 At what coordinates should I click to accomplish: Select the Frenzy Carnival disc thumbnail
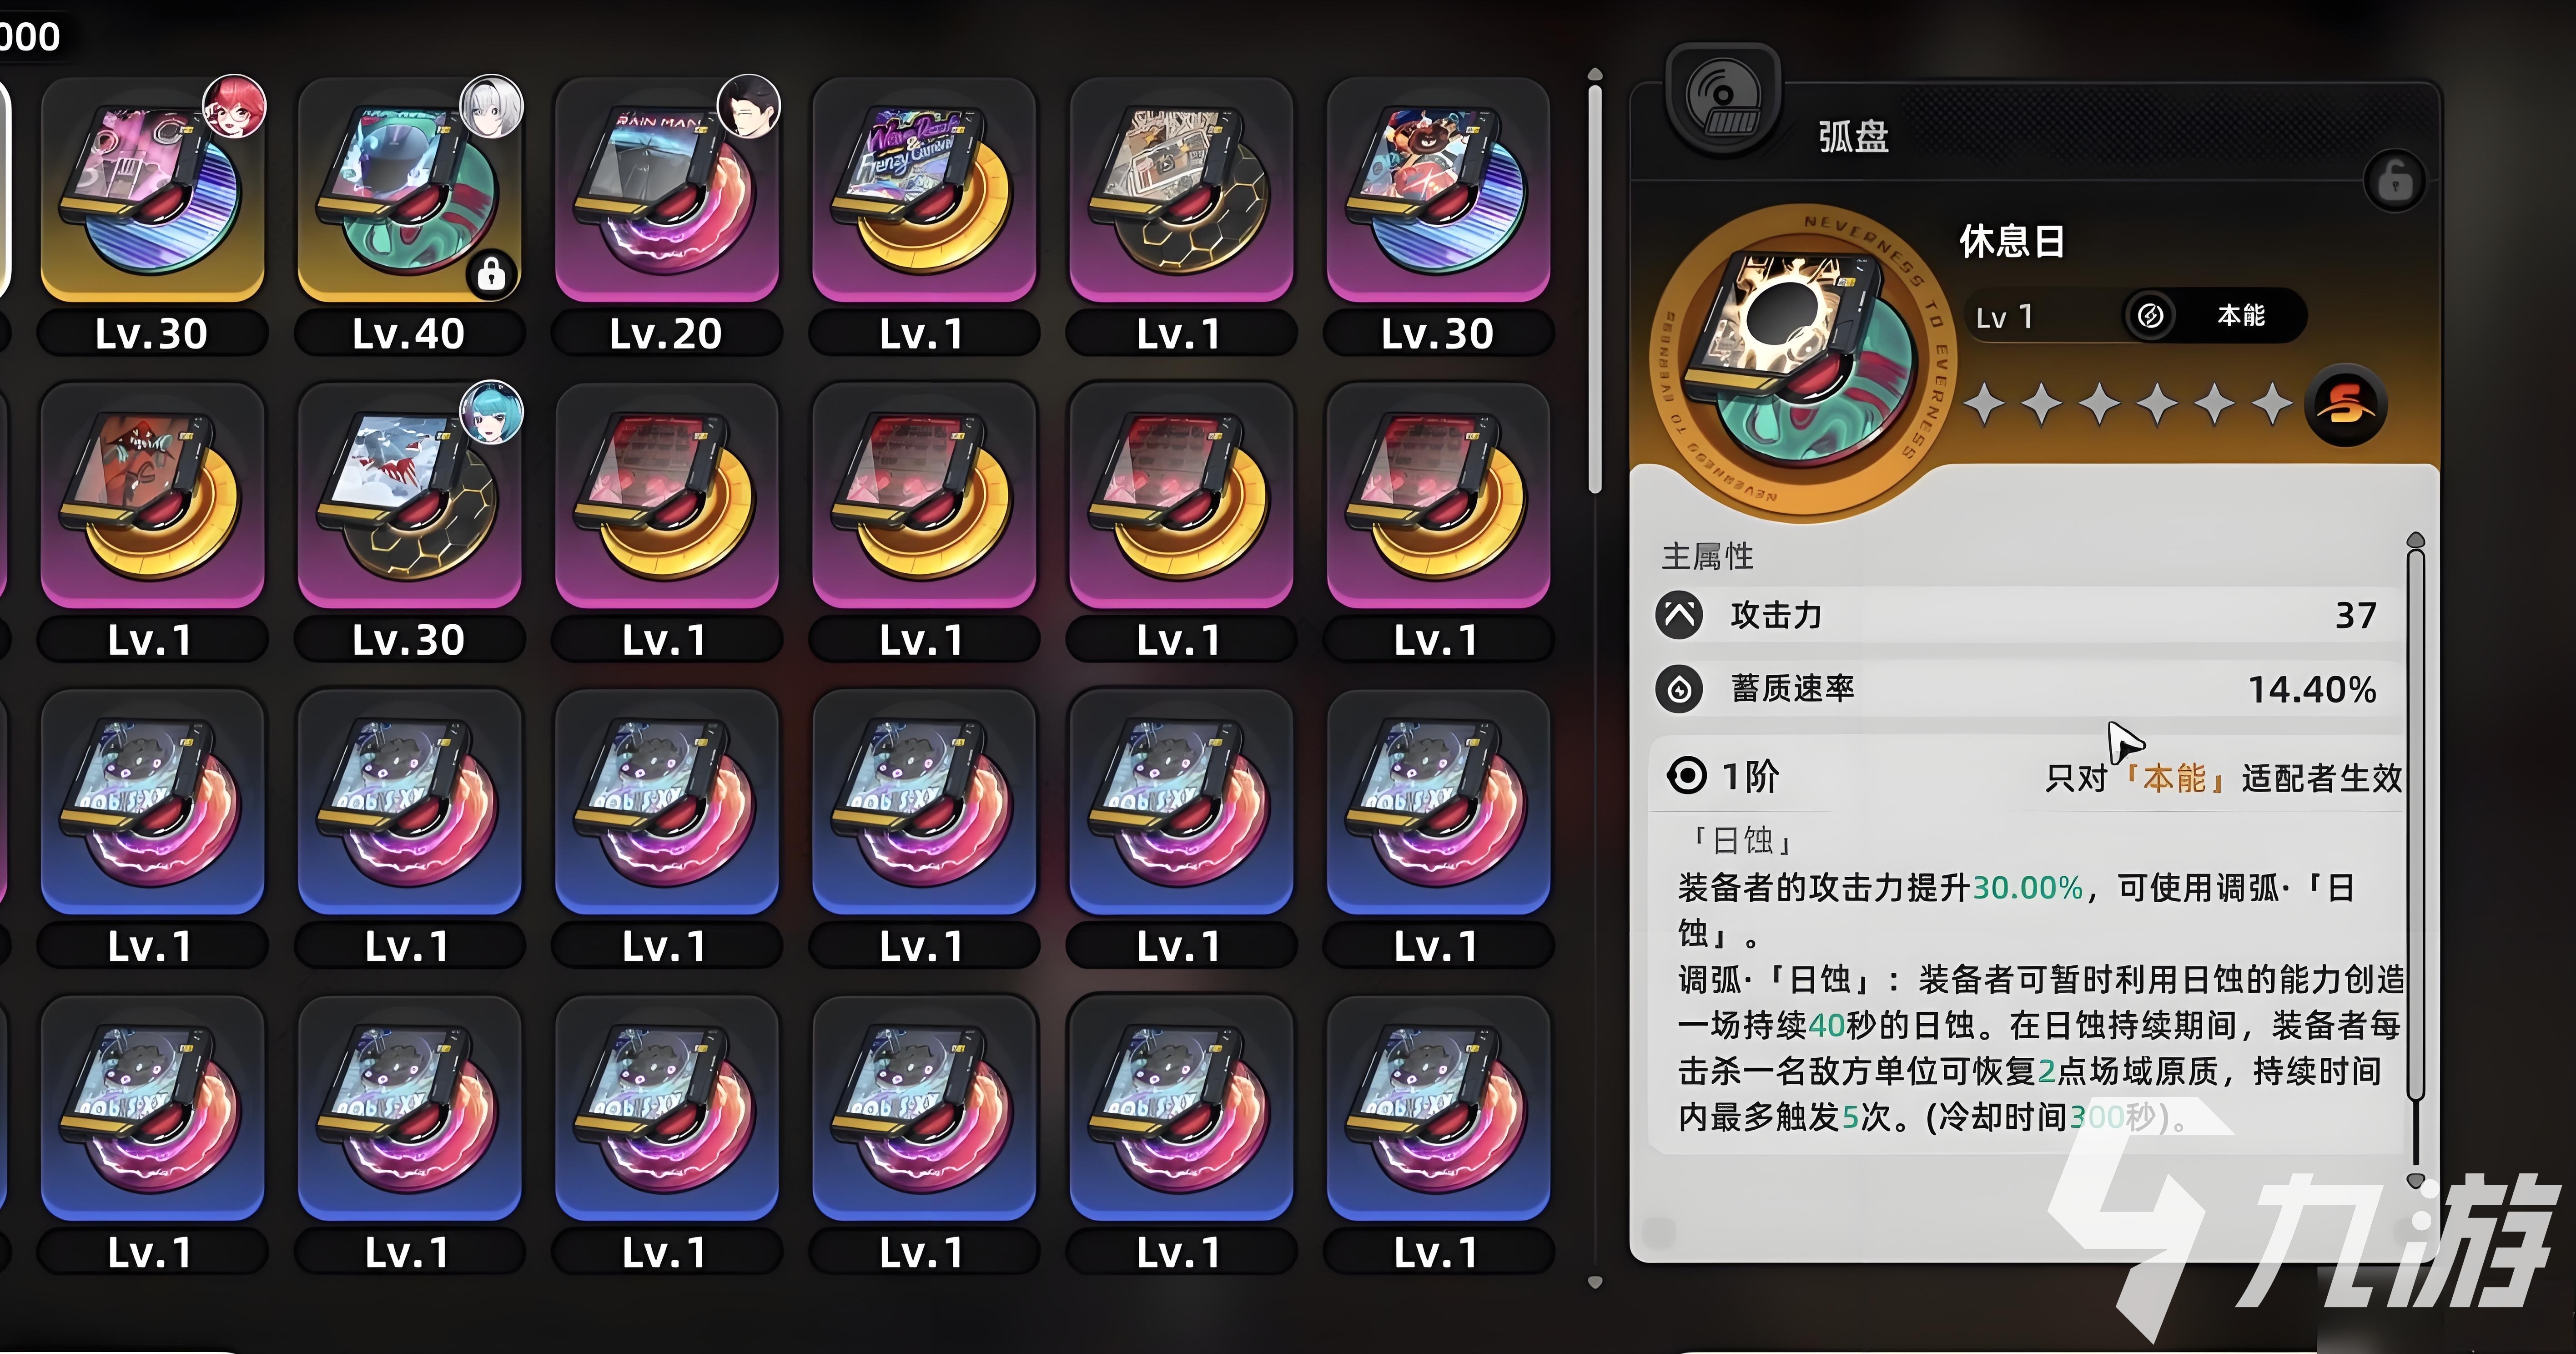click(x=923, y=190)
